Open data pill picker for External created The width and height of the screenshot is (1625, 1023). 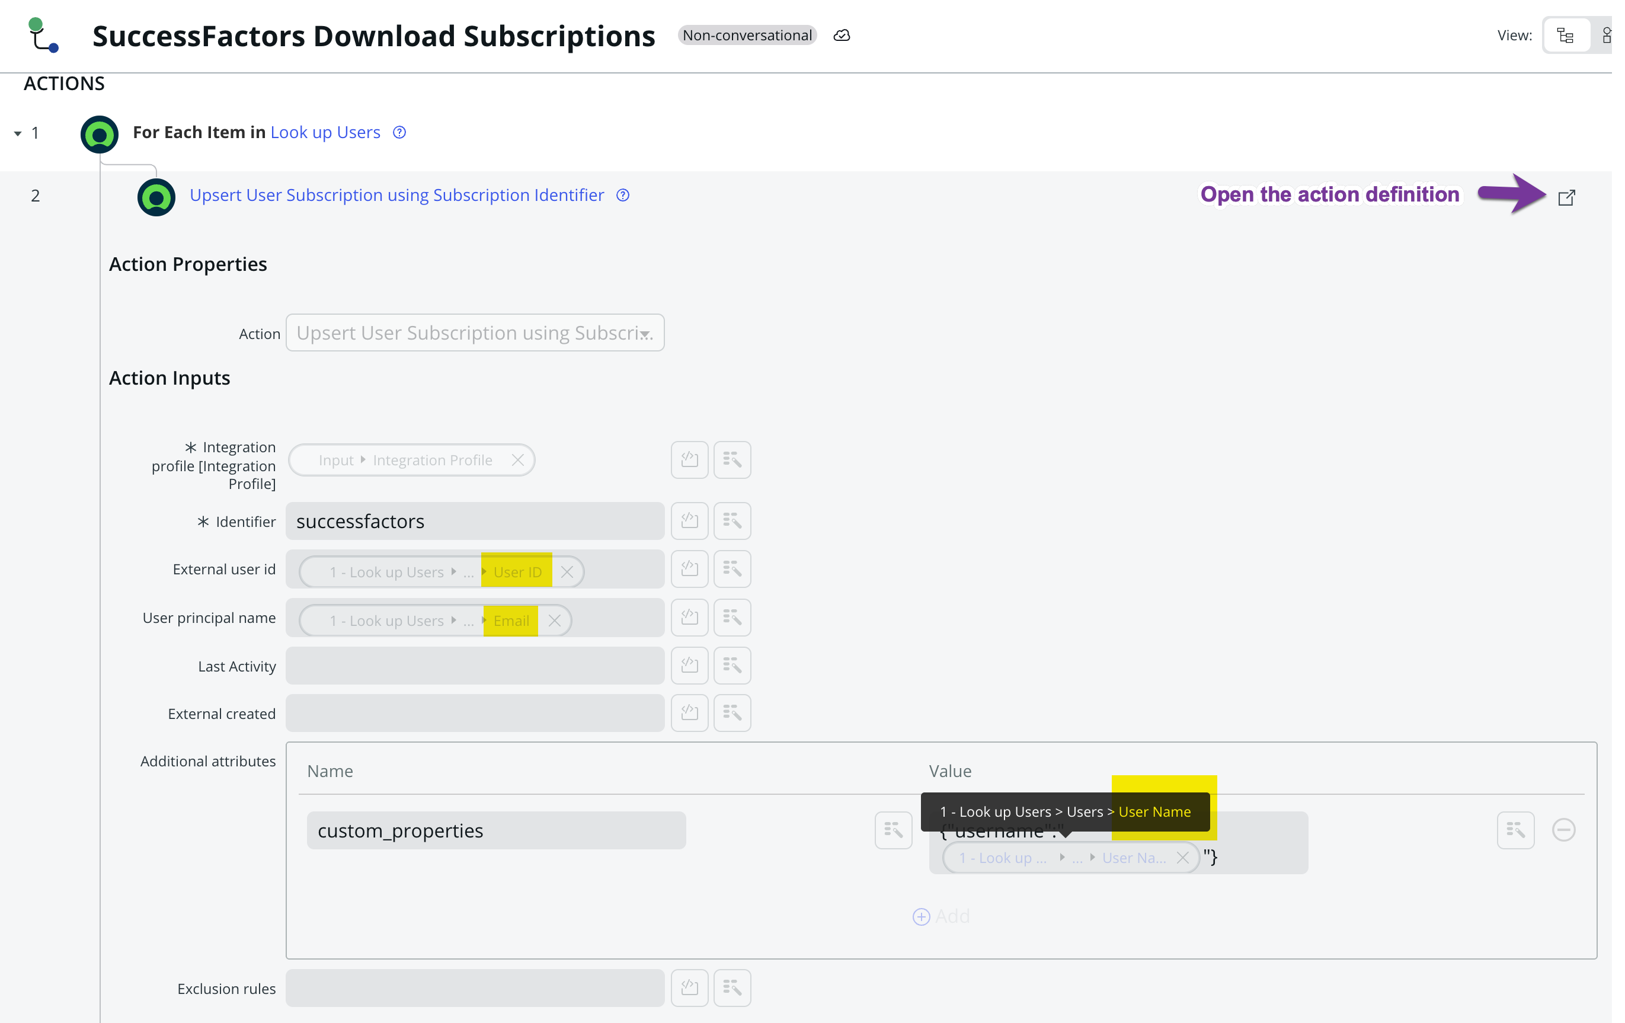point(732,713)
